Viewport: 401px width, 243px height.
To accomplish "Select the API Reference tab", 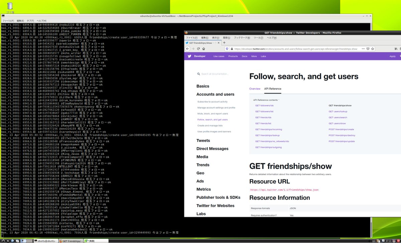I will click(x=273, y=89).
